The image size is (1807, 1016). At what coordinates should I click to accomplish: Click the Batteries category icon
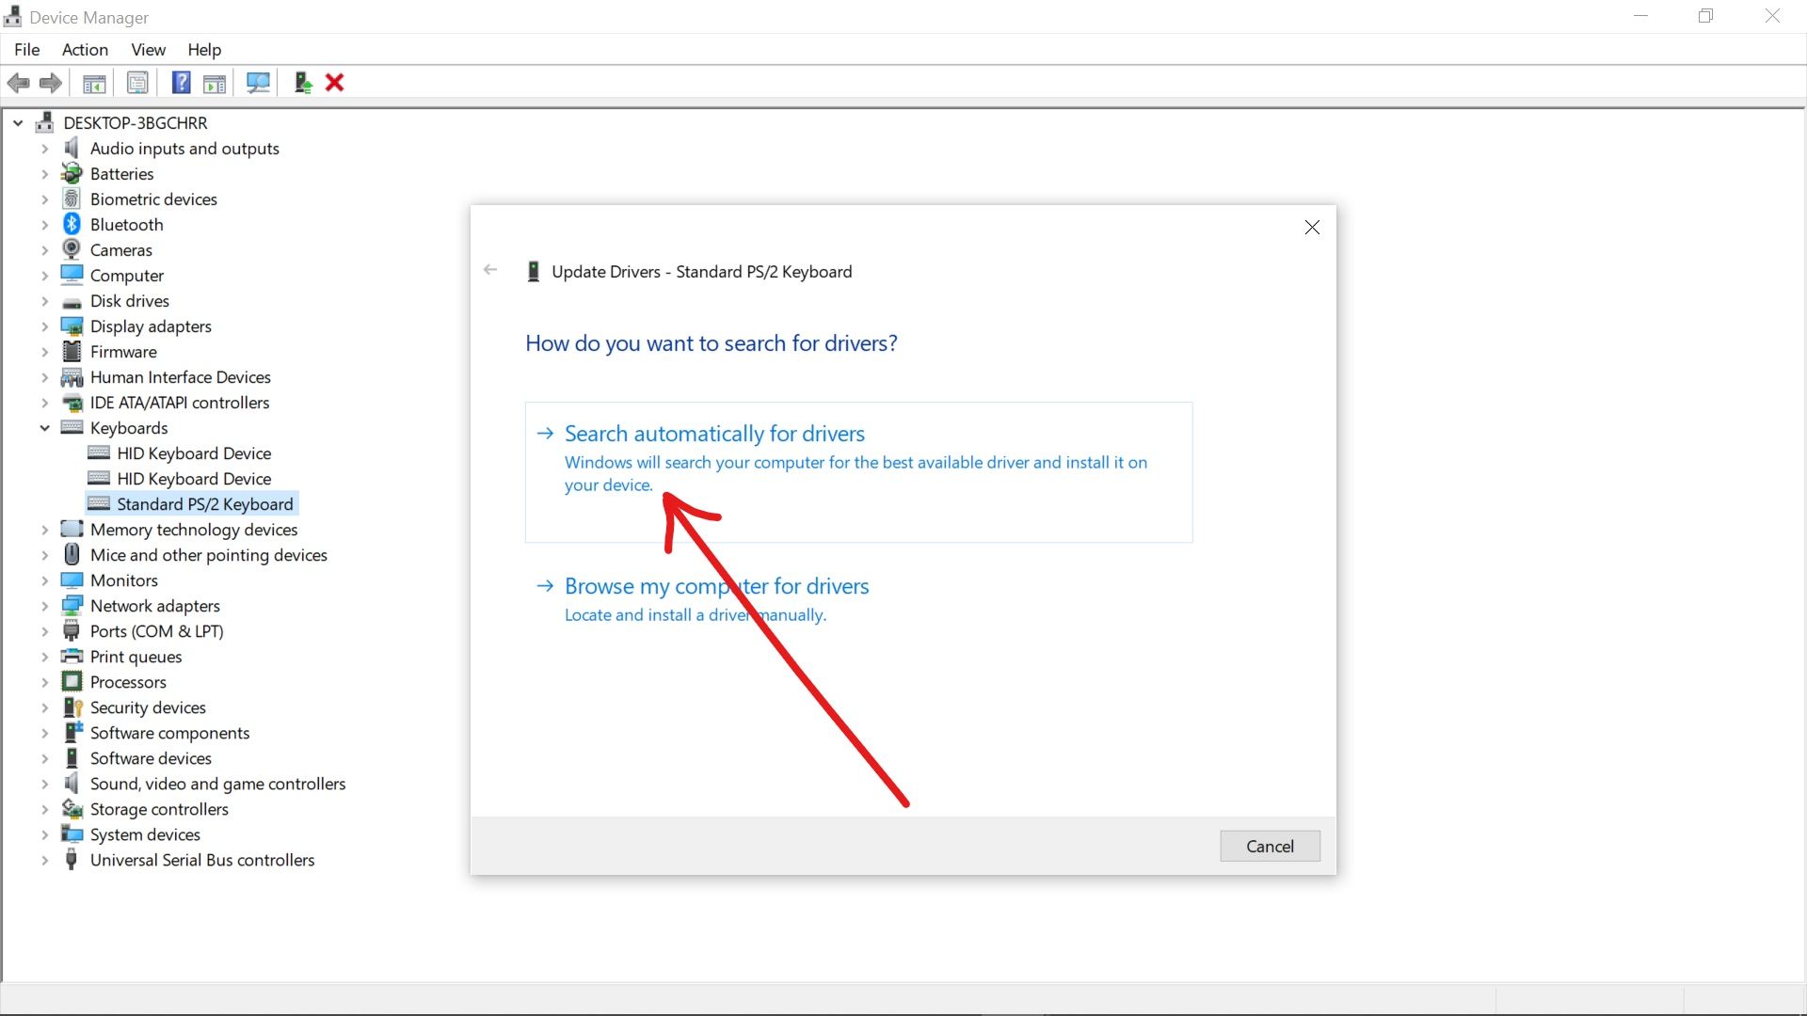coord(72,173)
